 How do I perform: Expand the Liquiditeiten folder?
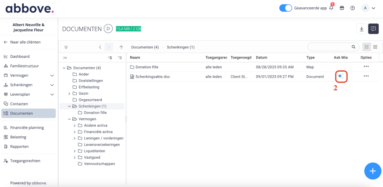click(x=75, y=151)
